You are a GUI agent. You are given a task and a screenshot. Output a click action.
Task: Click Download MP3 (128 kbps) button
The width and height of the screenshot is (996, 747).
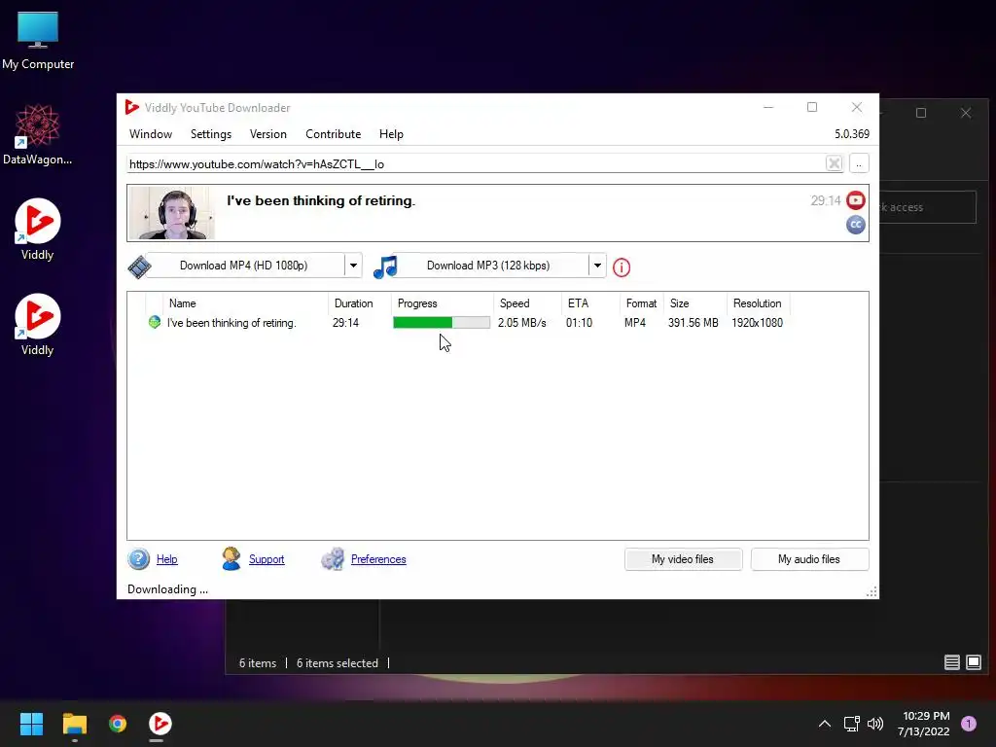488,266
